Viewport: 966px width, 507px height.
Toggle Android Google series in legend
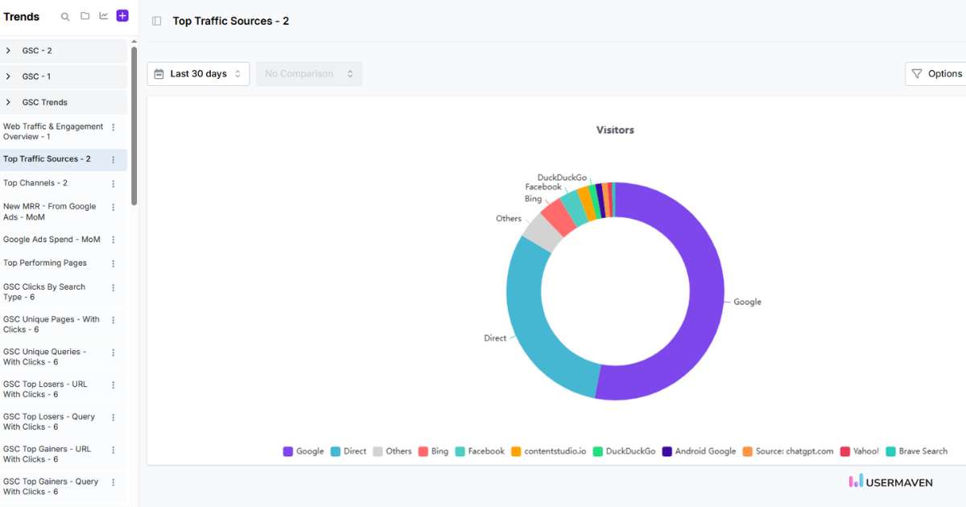pos(699,451)
